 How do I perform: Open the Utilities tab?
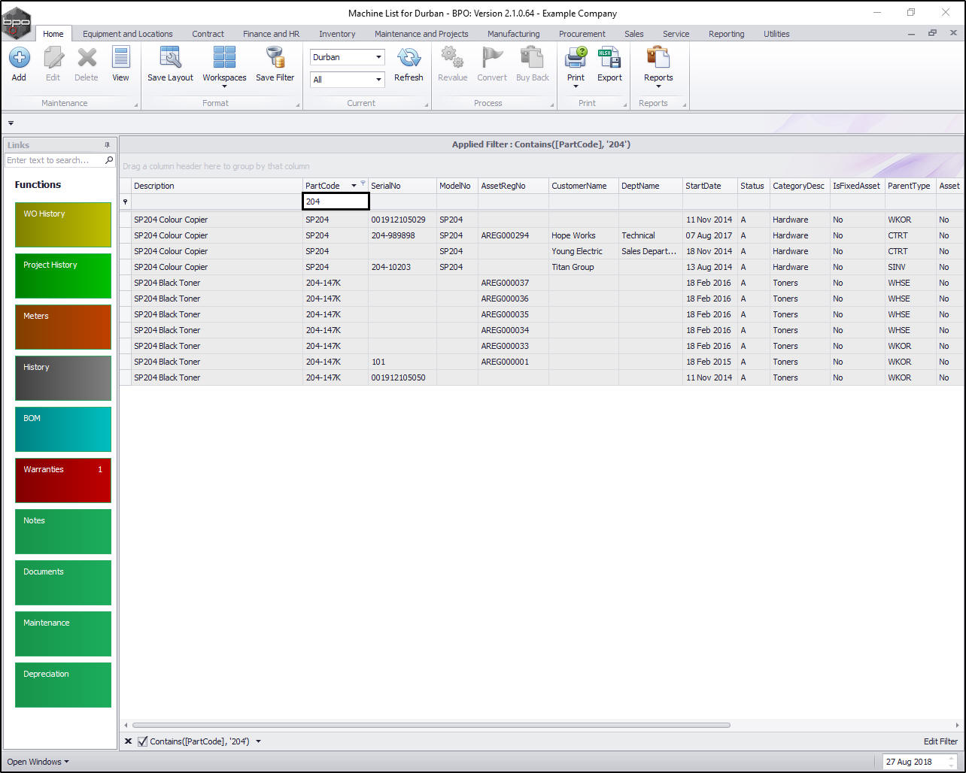click(776, 34)
